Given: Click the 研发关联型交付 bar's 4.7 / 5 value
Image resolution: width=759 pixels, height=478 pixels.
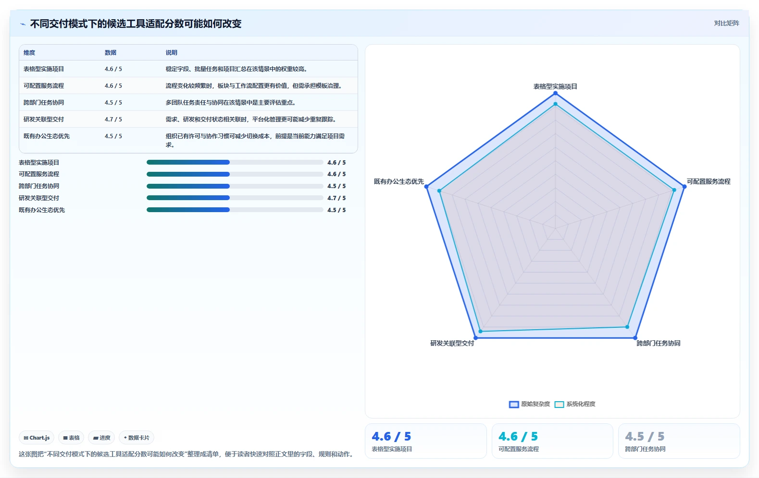Looking at the screenshot, I should click(x=336, y=198).
